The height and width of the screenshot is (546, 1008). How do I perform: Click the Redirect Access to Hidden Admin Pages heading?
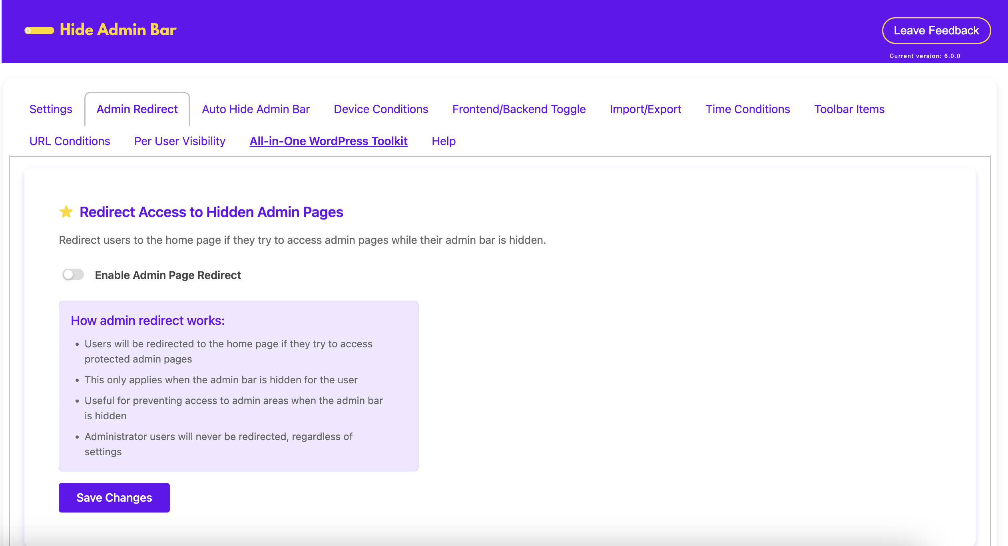(x=211, y=212)
